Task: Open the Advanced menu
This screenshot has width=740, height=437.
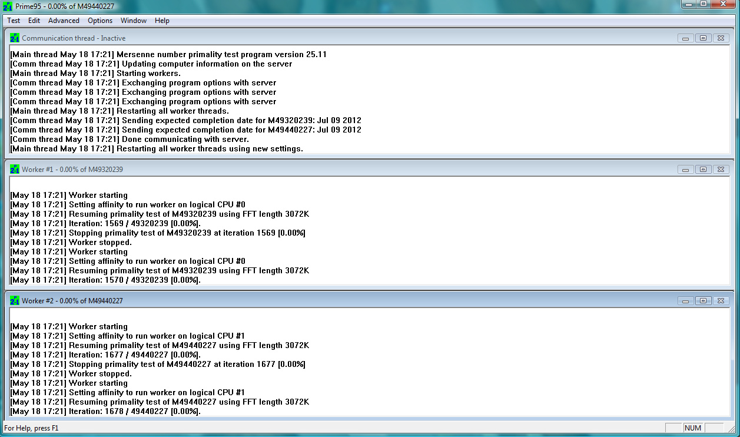Action: coord(64,21)
